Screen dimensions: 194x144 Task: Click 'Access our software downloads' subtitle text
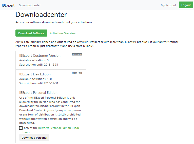(54, 22)
